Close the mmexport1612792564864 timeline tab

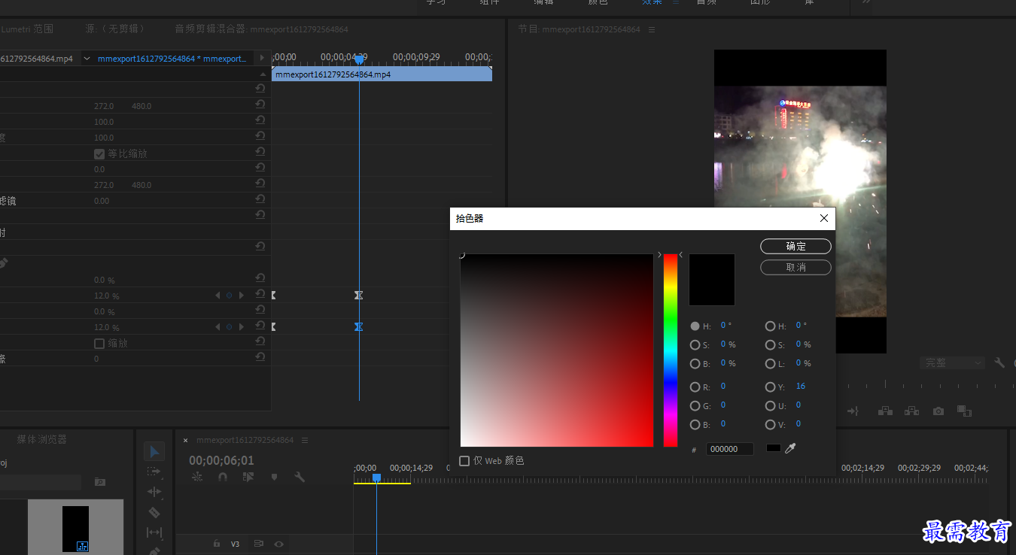(186, 441)
